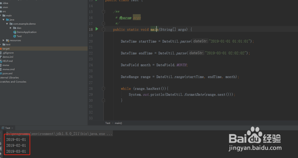298x158 pixels.
Task: Click line number 20 in the gutter
Action: (x=91, y=41)
